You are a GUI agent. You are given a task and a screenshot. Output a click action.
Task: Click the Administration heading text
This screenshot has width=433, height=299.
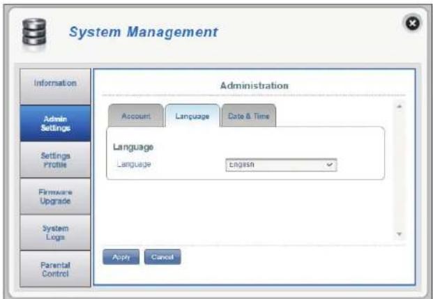tap(255, 86)
